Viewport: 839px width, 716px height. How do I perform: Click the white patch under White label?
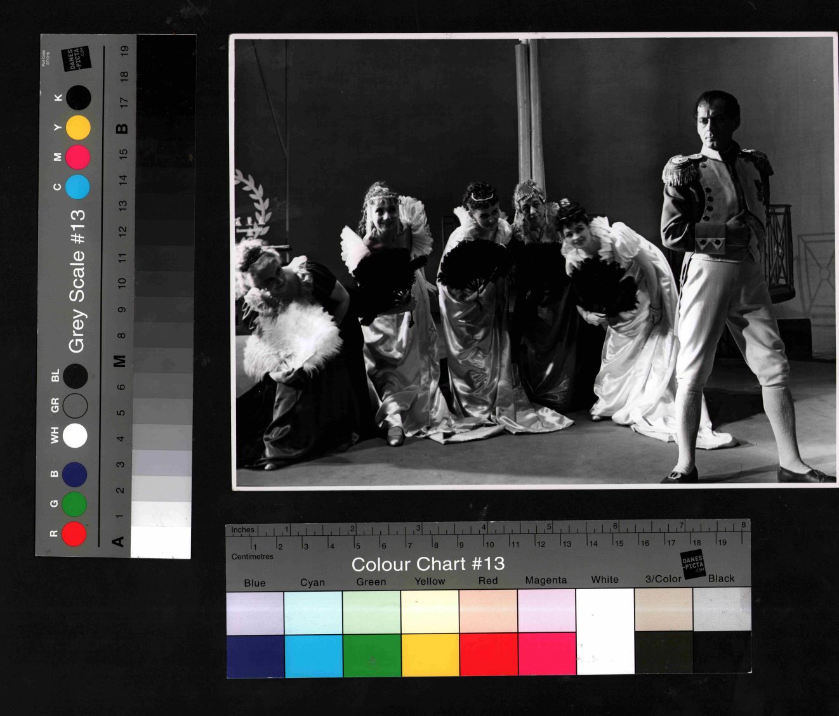click(605, 630)
